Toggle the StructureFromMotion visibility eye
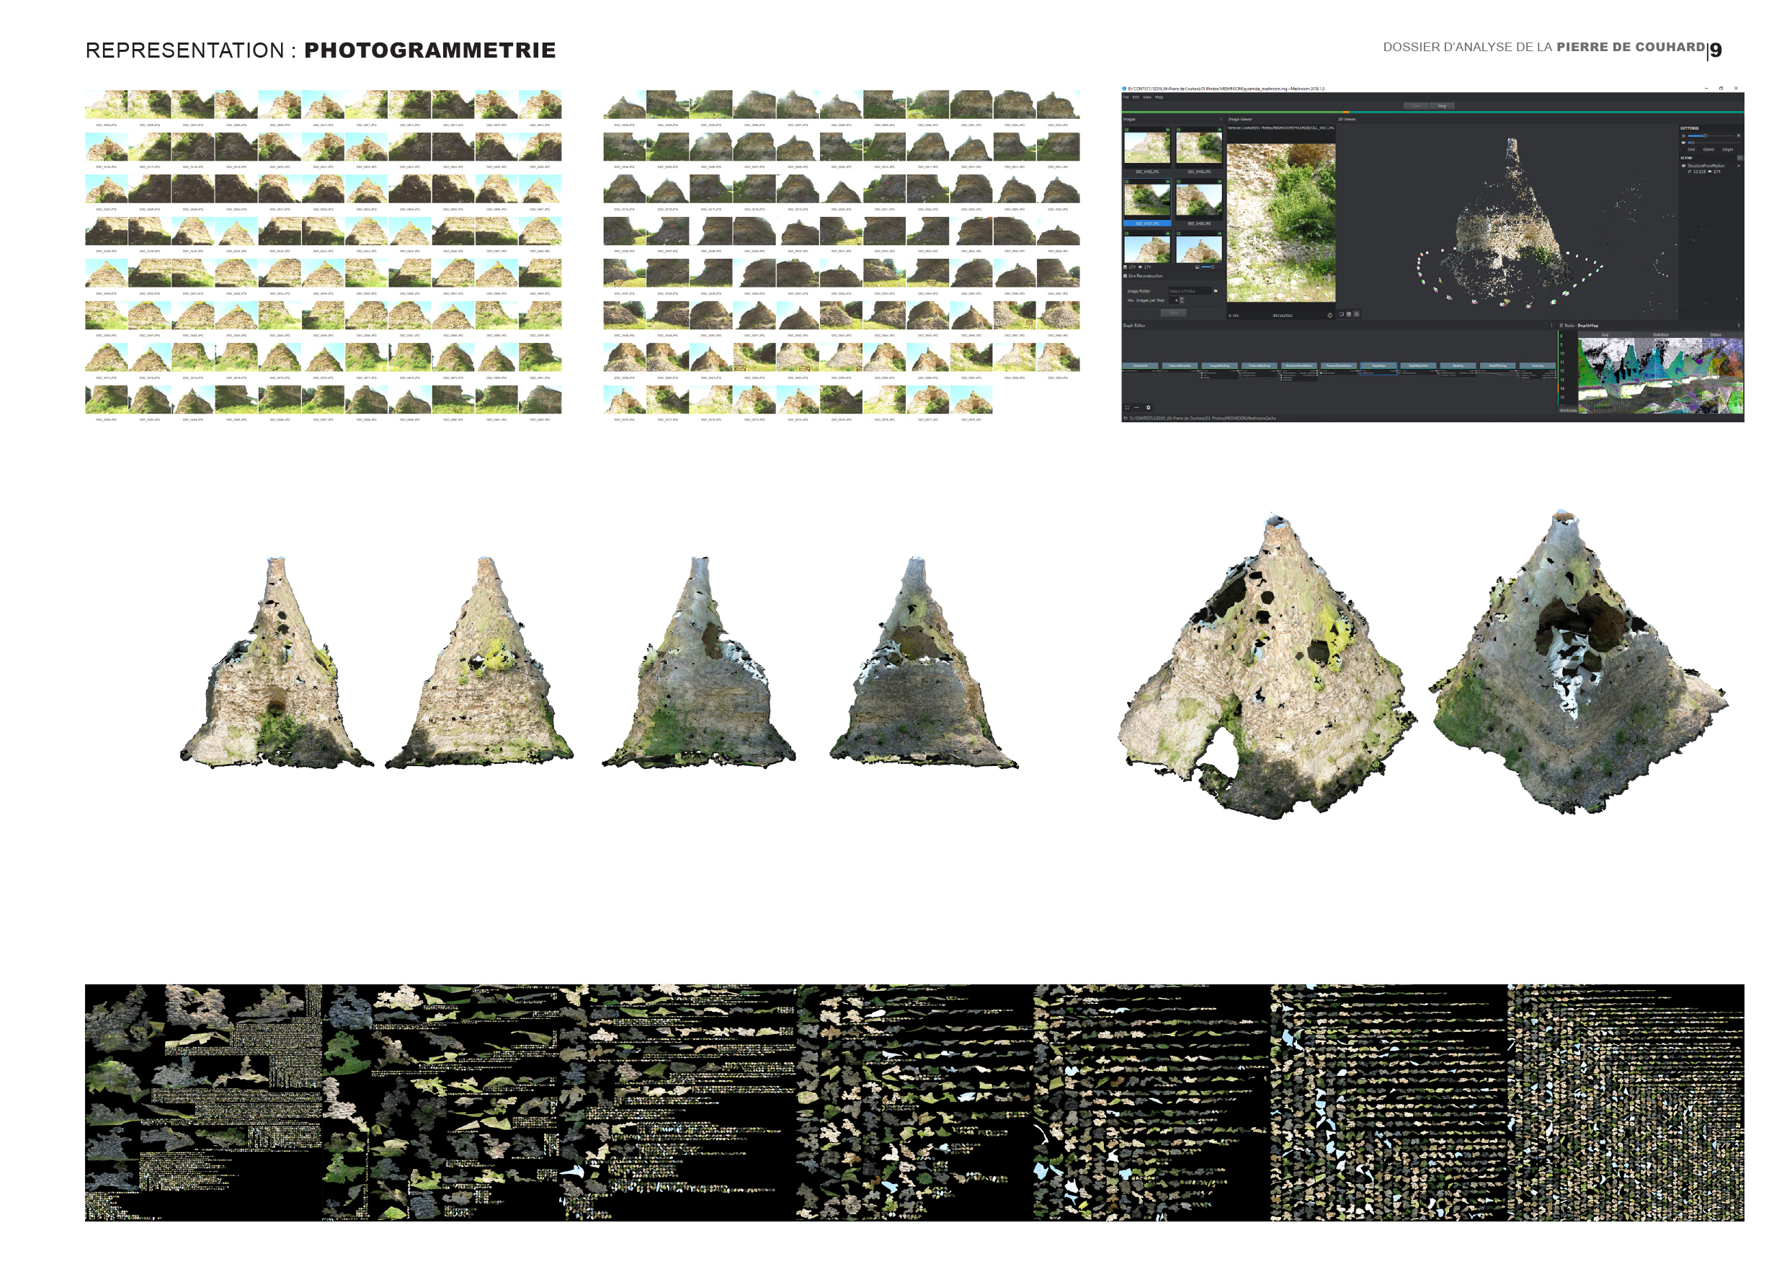The width and height of the screenshot is (1787, 1264). coord(1683,166)
